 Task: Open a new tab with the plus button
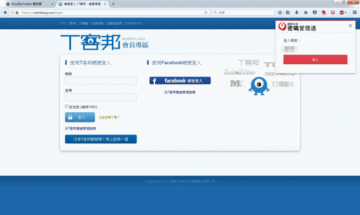[113, 4]
